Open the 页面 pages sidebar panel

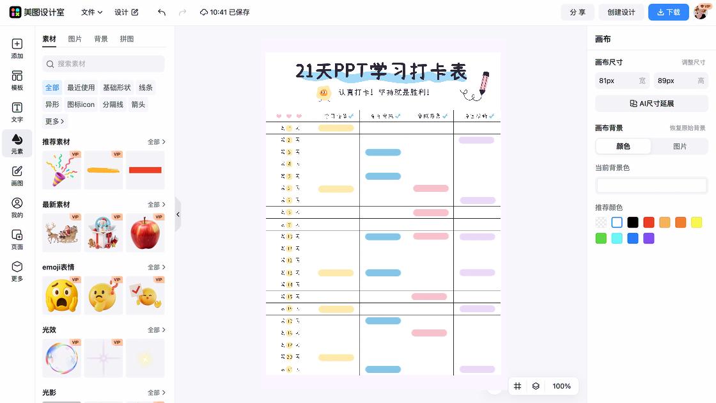click(17, 239)
